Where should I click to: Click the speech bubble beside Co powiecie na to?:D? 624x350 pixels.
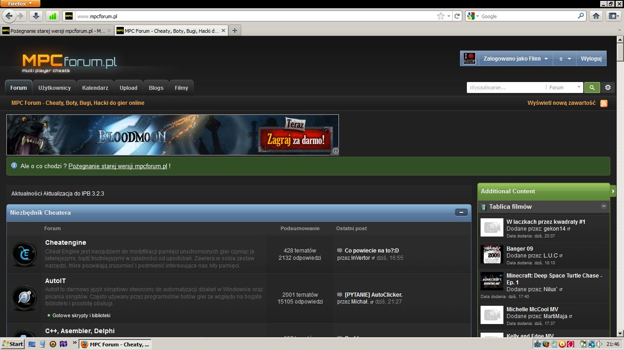[x=339, y=251]
